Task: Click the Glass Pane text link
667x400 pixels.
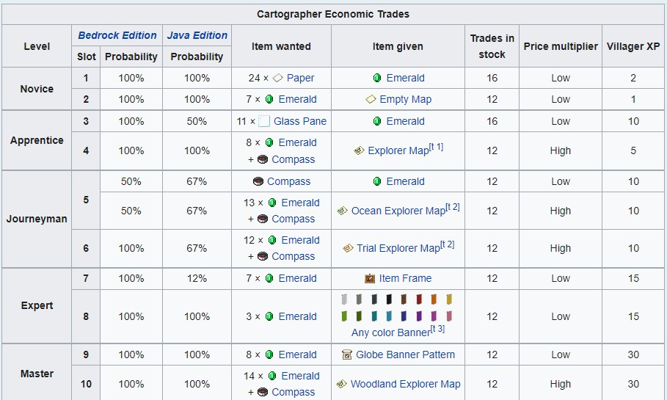Action: tap(300, 121)
